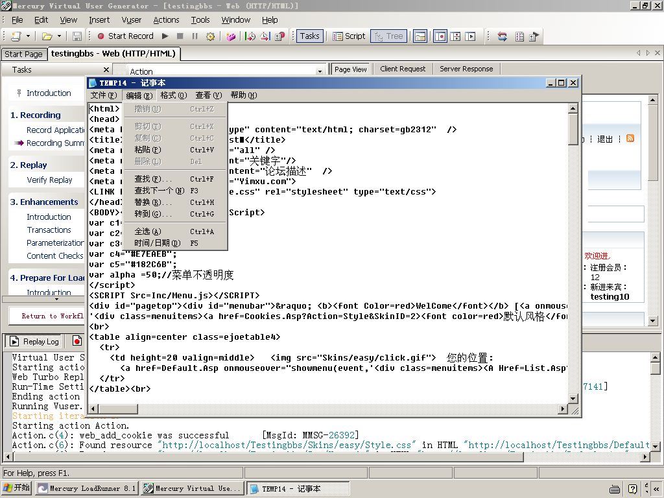This screenshot has width=664, height=498.
Task: Click the left tab-scroll arrow
Action: point(639,53)
